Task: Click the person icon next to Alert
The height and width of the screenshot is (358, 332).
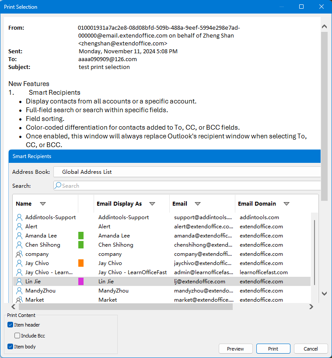Action: 19,226
